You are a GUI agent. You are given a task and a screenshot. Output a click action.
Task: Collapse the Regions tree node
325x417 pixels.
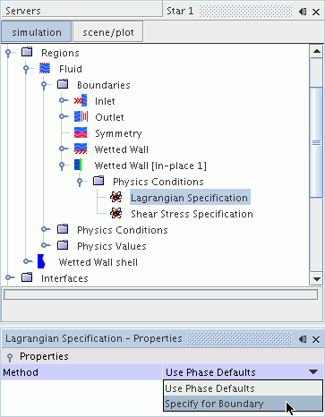8,53
